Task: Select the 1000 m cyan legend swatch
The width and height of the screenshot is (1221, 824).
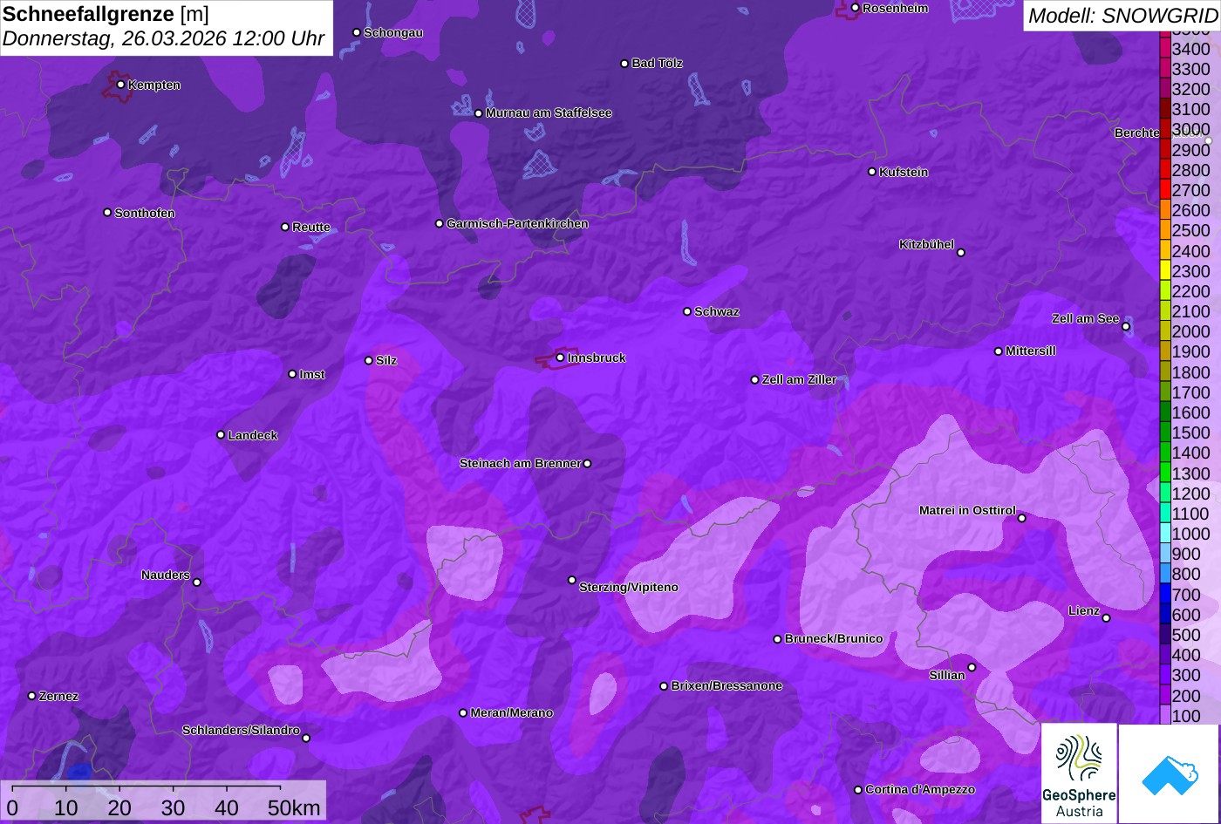Action: click(x=1165, y=534)
